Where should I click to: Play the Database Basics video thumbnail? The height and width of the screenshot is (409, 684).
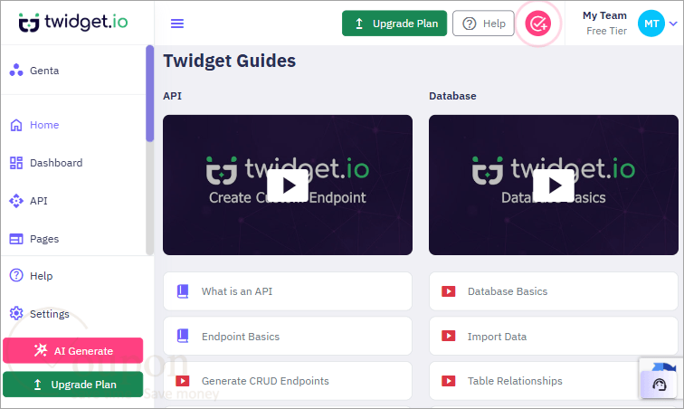click(554, 185)
